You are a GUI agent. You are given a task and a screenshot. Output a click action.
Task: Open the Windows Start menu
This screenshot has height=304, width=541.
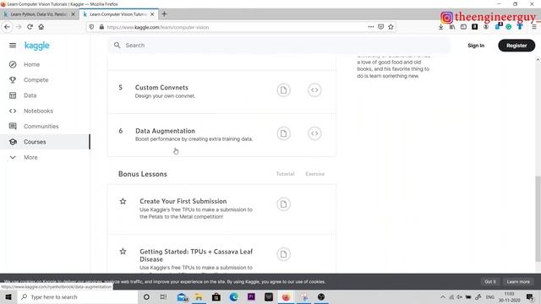(x=8, y=296)
